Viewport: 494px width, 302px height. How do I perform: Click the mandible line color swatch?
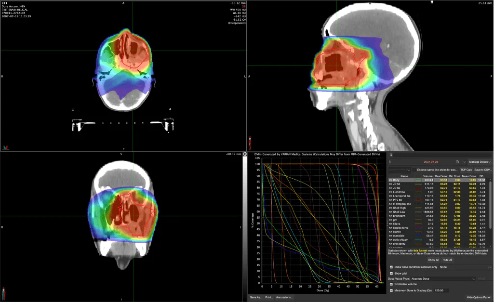pos(418,236)
